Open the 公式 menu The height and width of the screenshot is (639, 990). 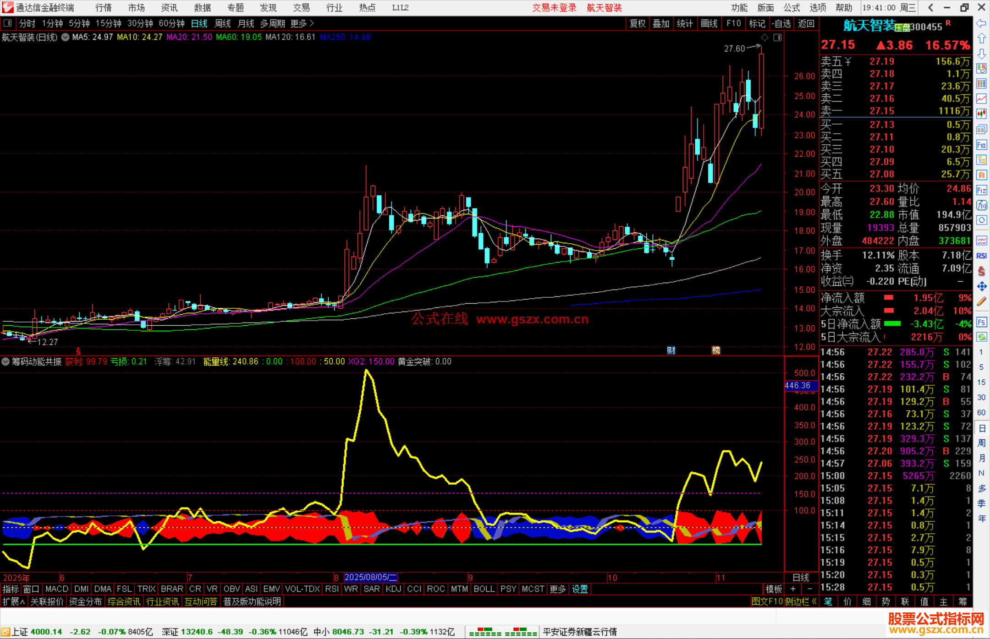coord(792,8)
